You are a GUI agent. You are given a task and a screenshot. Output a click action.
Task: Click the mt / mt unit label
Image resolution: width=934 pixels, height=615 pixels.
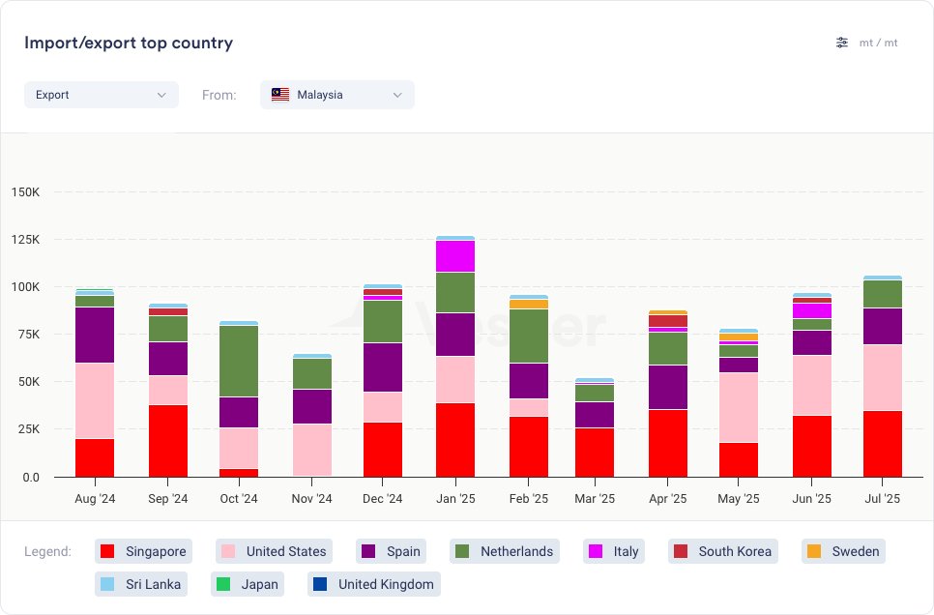pyautogui.click(x=878, y=43)
